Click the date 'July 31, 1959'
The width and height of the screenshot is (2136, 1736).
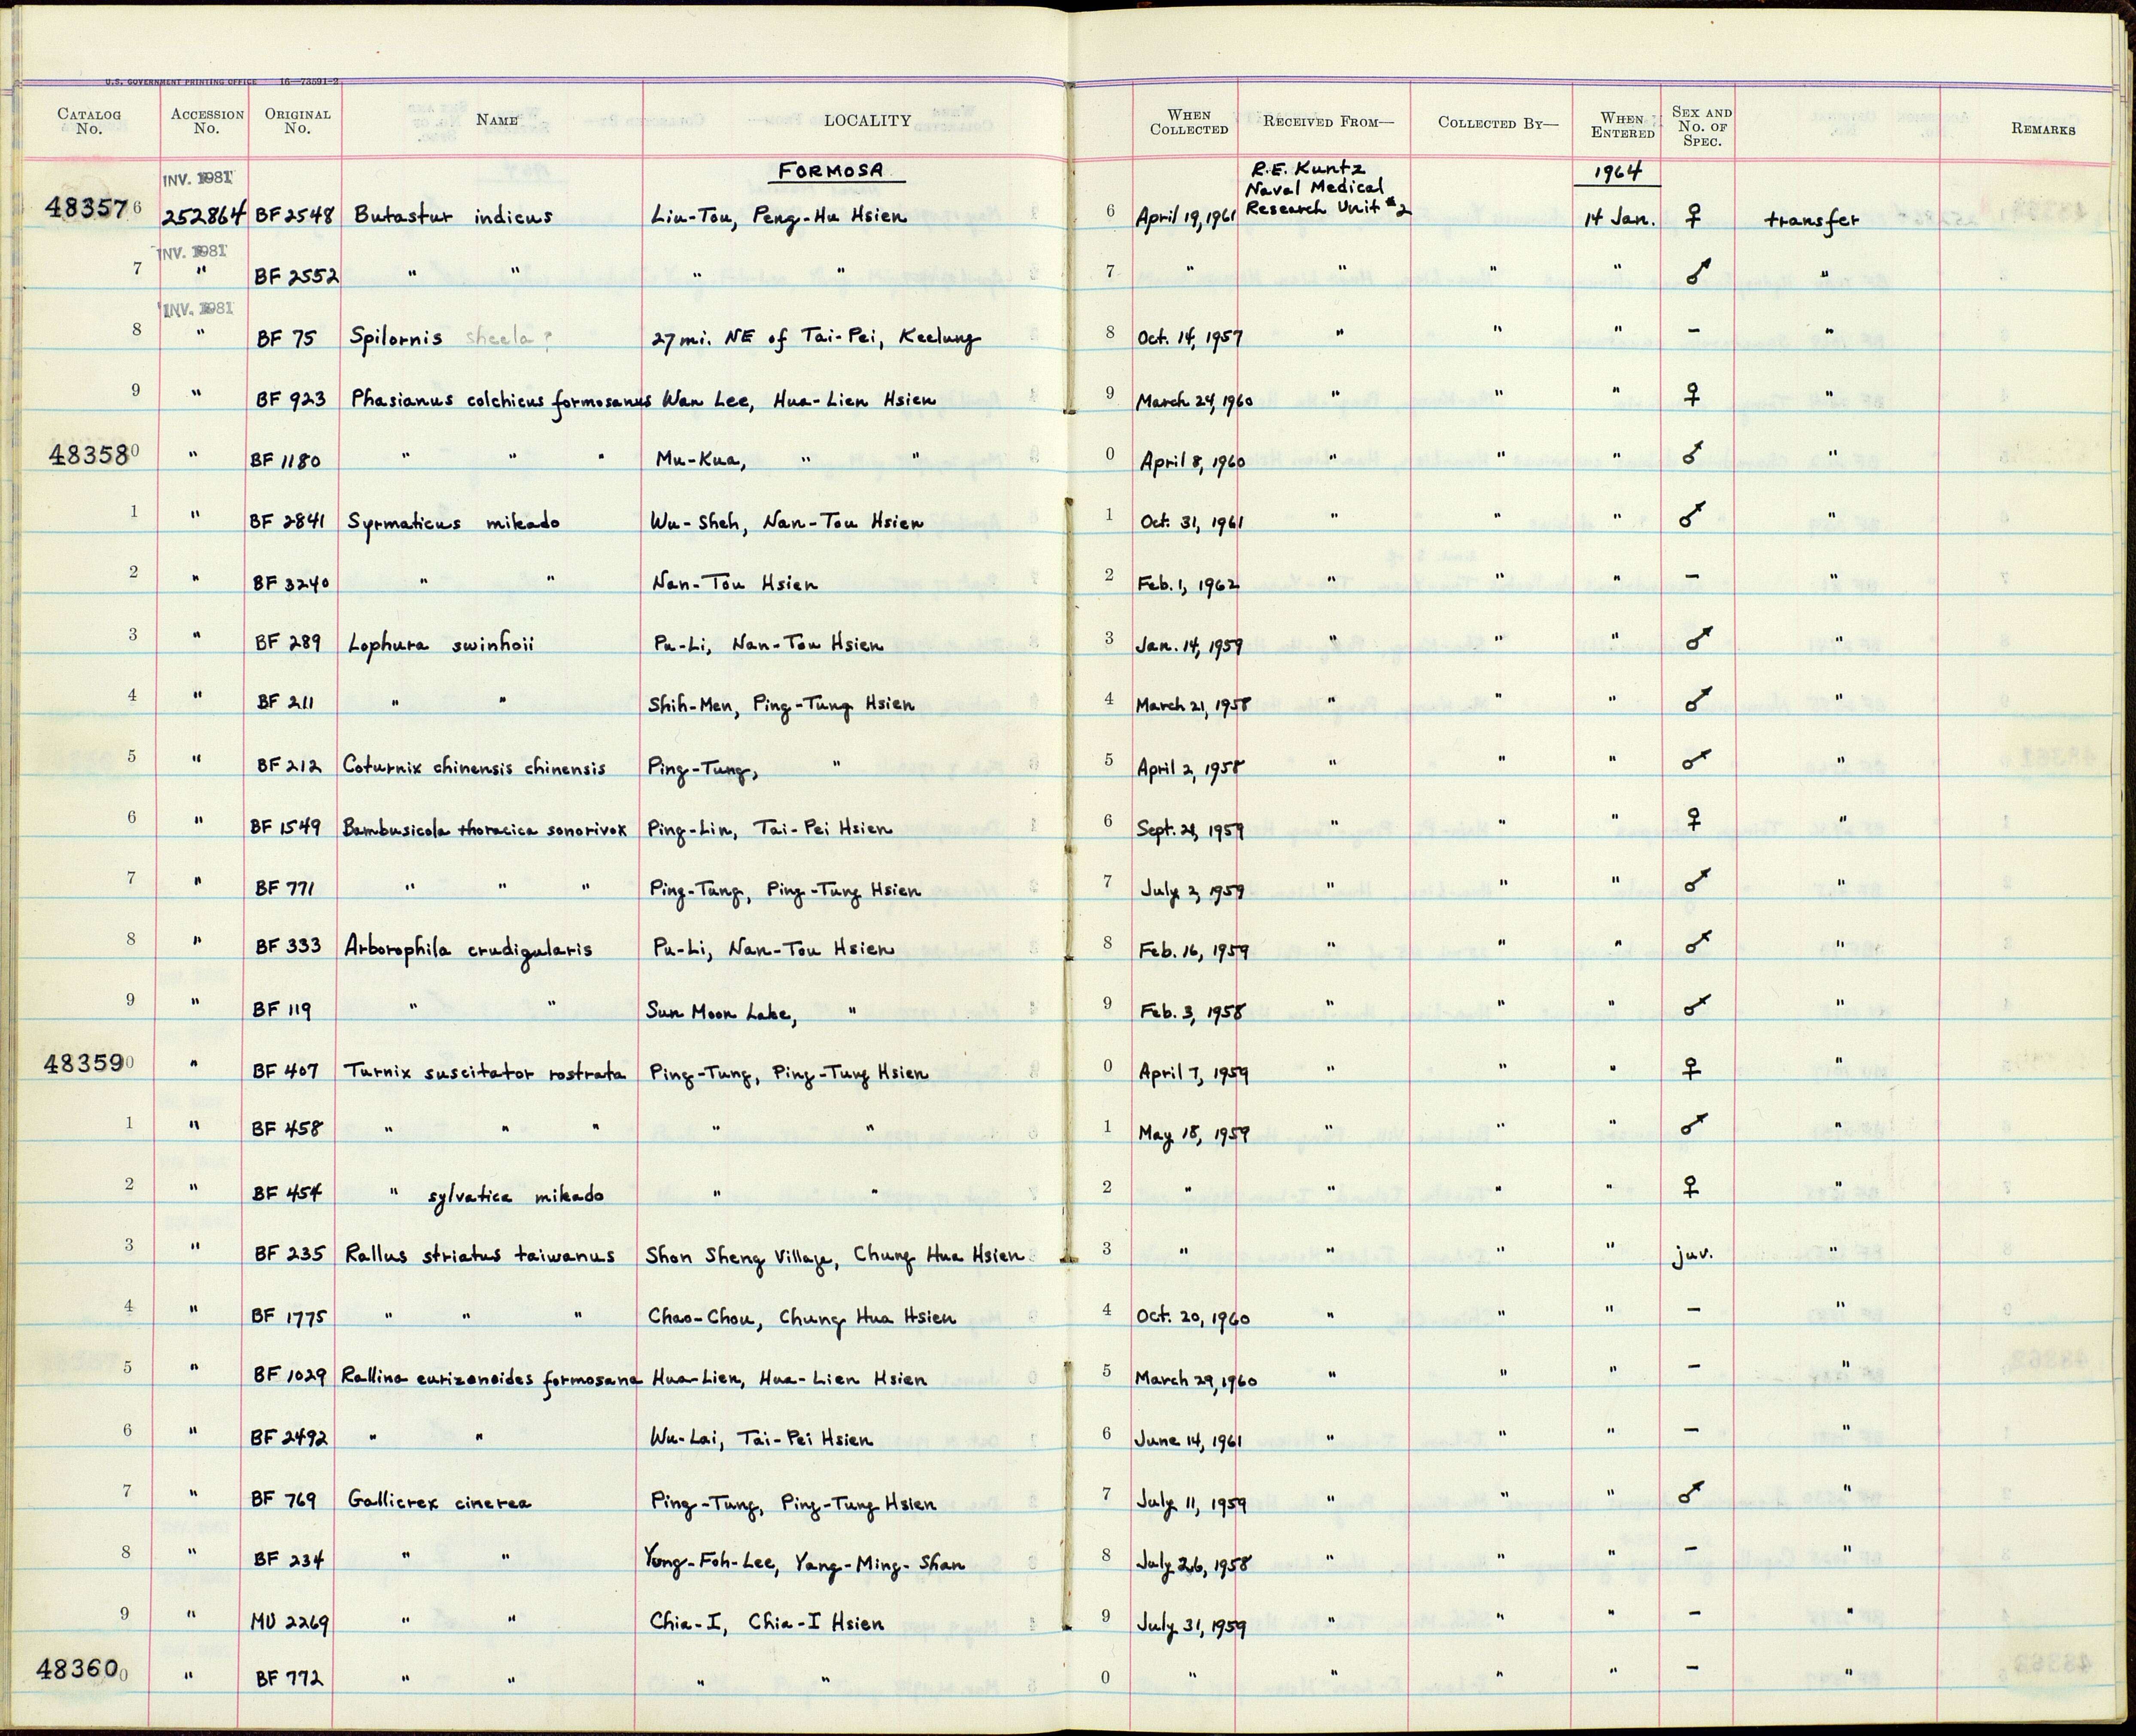[1190, 1625]
